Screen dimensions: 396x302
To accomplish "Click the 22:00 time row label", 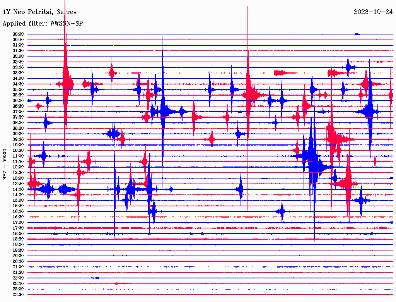I will coord(18,278).
